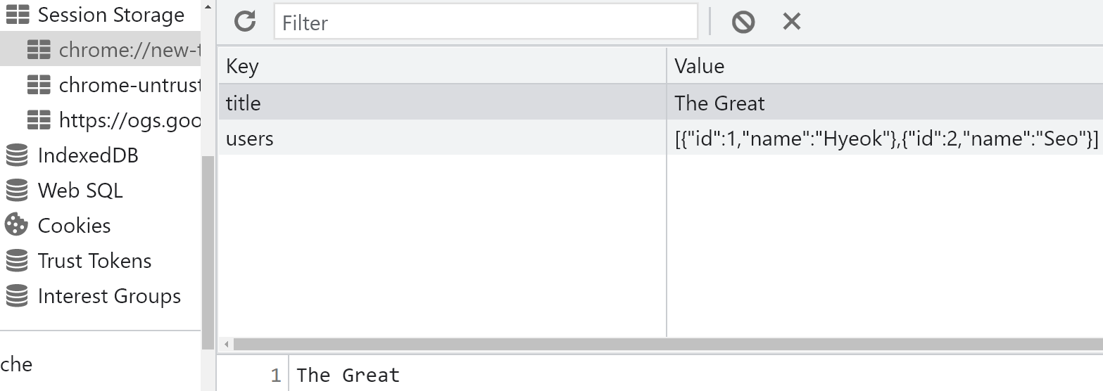Click the users JSON value cell
The width and height of the screenshot is (1103, 391).
tap(885, 138)
